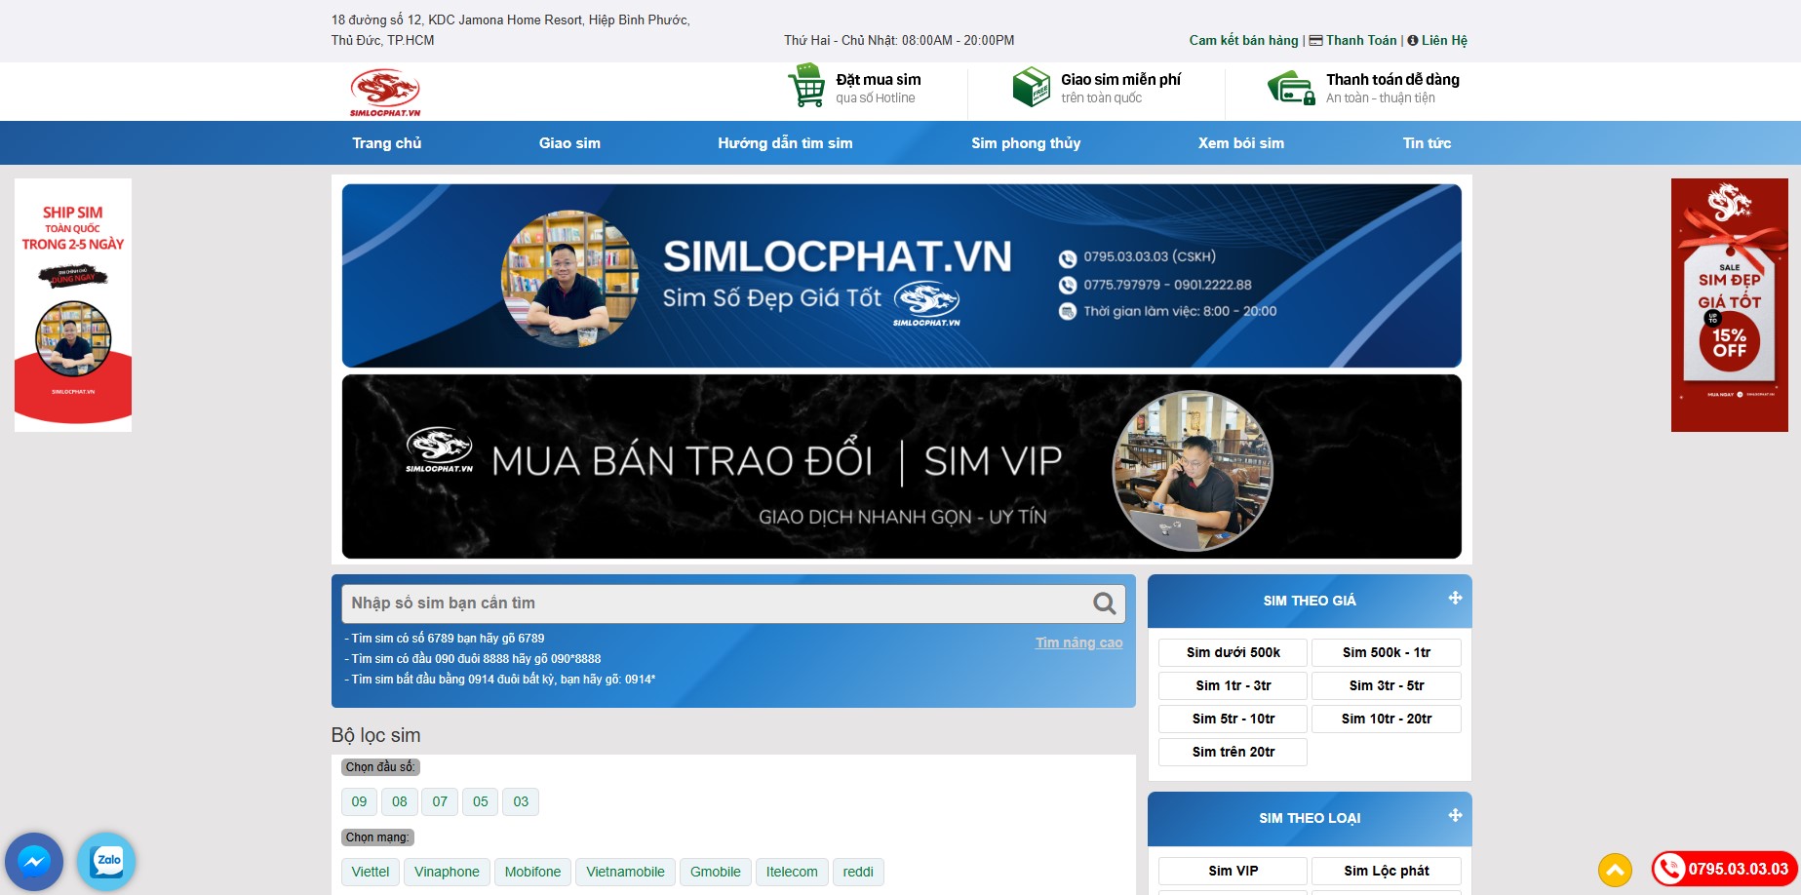
Task: Click the SIMLOCPHAT dragon logo
Action: point(384,91)
